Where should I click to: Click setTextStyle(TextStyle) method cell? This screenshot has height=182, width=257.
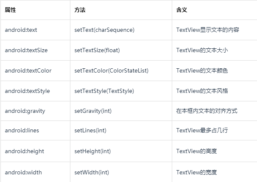coord(104,91)
